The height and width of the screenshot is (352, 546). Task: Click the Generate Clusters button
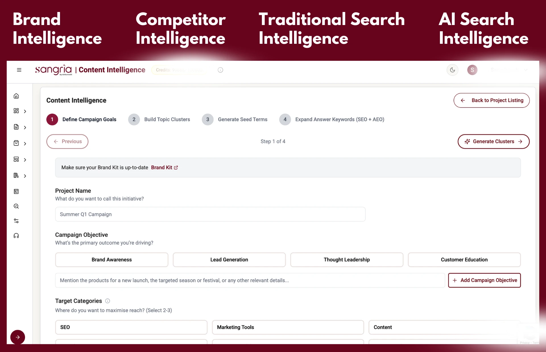[x=493, y=141]
